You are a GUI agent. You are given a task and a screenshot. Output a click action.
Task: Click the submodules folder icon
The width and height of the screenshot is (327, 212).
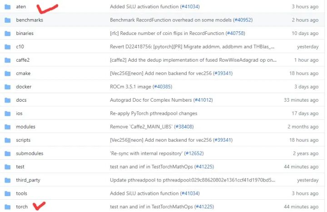8,153
